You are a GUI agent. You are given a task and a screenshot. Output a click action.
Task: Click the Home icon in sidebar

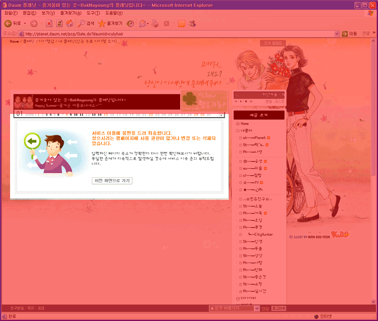click(238, 124)
